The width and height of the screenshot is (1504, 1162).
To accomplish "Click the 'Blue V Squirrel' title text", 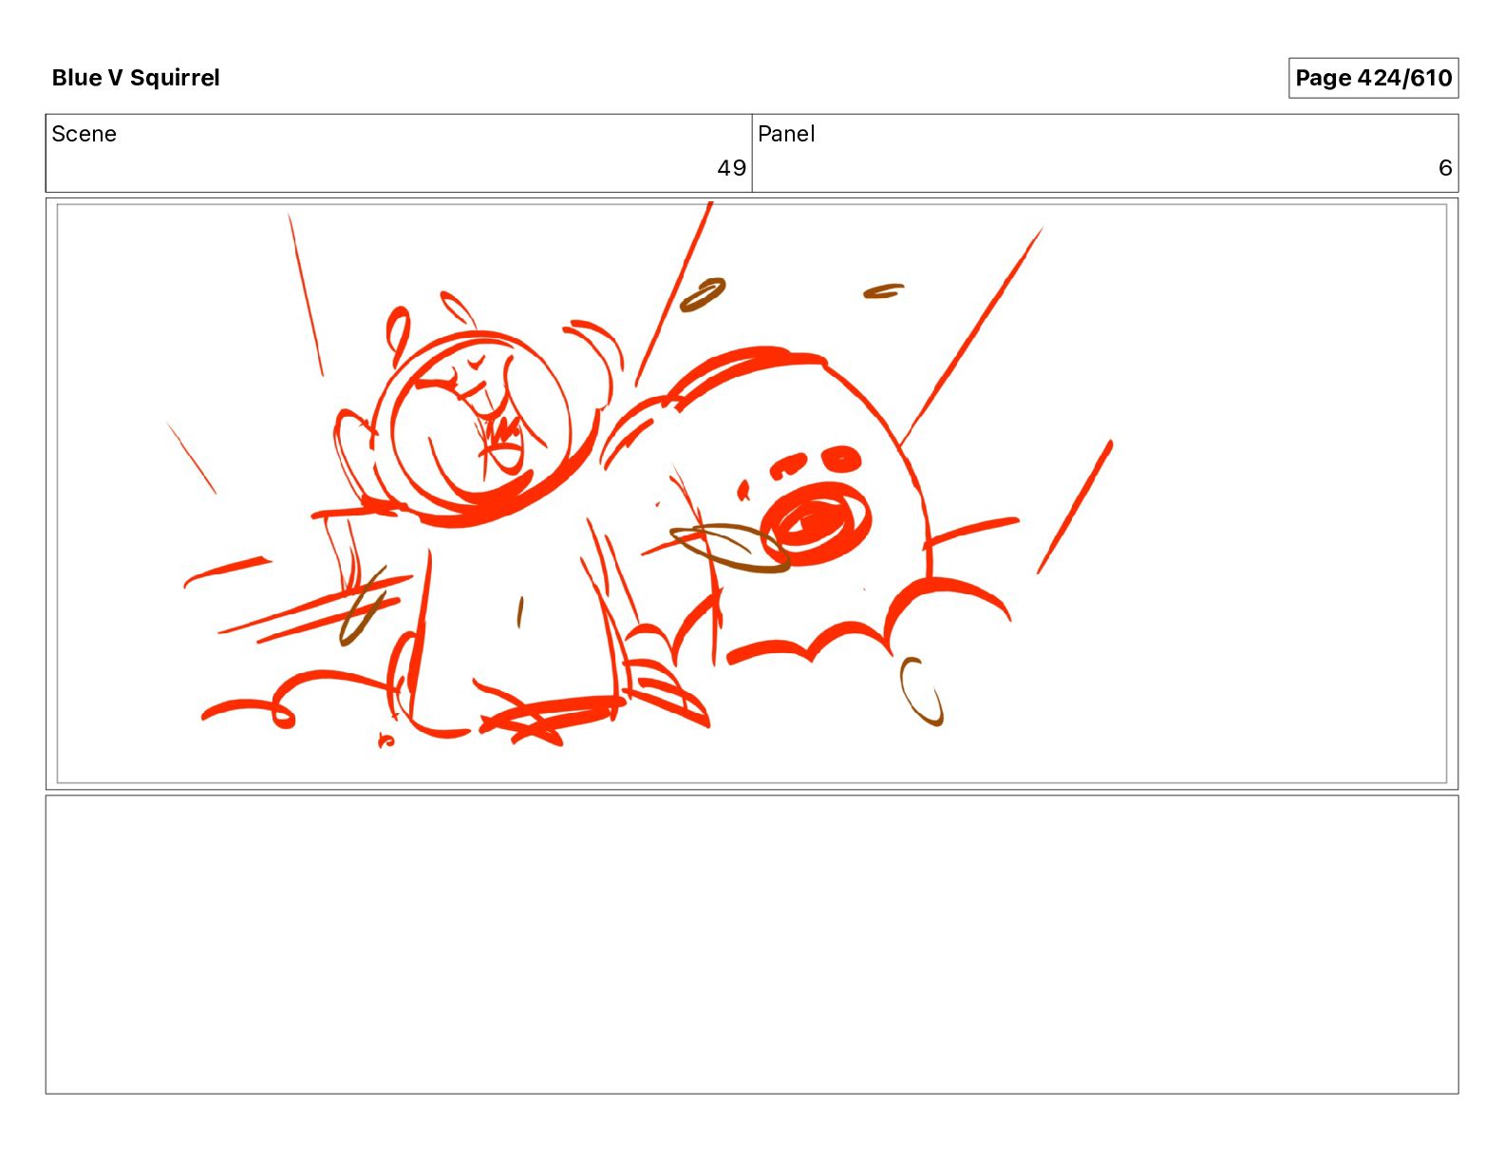I will 136,78.
